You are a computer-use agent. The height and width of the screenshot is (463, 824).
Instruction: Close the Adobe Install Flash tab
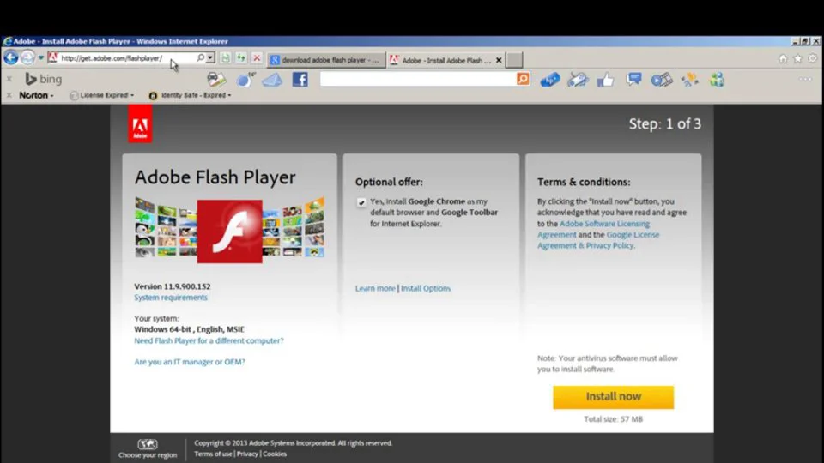pyautogui.click(x=499, y=60)
